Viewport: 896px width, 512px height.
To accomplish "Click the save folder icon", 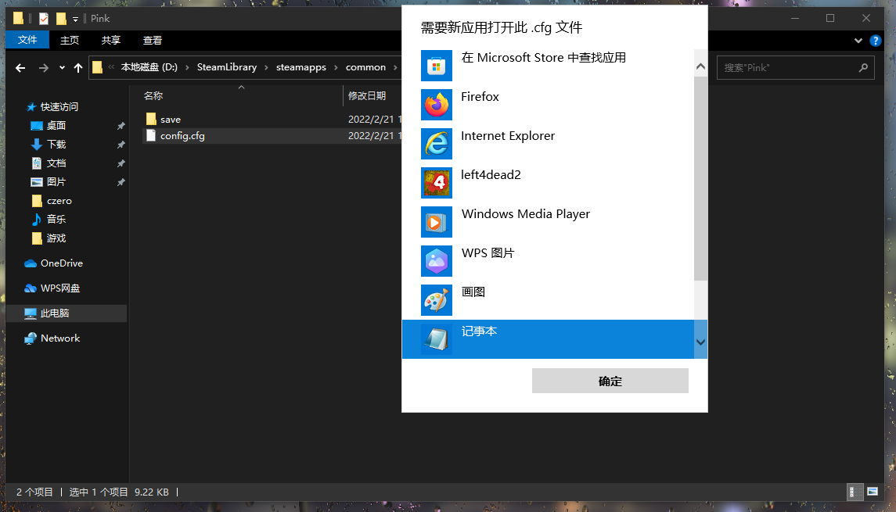I will click(x=151, y=119).
